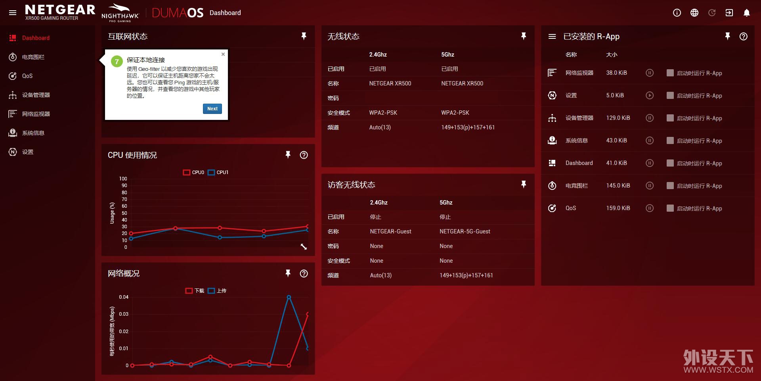Select the 5Ghz channel value 149+153(p)+157+161 in 无线状态

coord(468,127)
